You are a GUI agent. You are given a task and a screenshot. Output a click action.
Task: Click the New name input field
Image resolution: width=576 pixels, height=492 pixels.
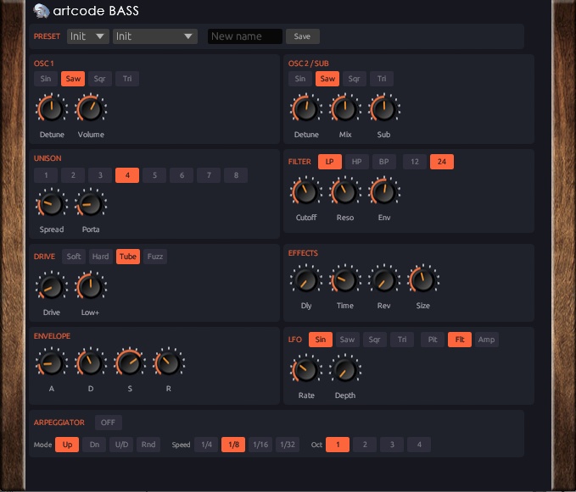click(245, 36)
